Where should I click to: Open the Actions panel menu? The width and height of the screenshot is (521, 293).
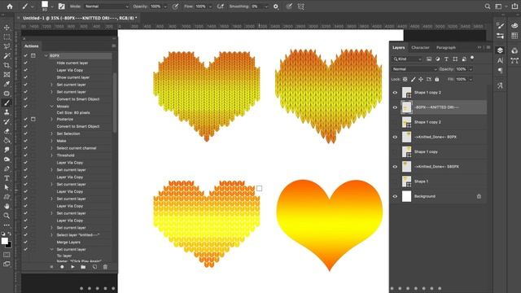coord(114,46)
